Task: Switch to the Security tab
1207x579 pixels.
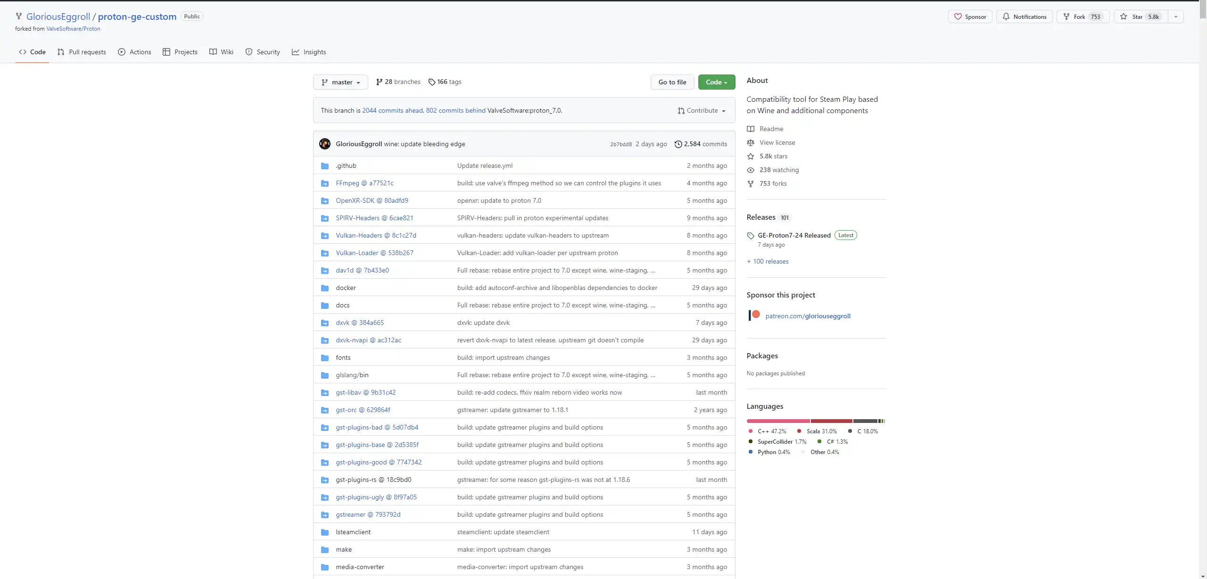Action: [x=263, y=52]
